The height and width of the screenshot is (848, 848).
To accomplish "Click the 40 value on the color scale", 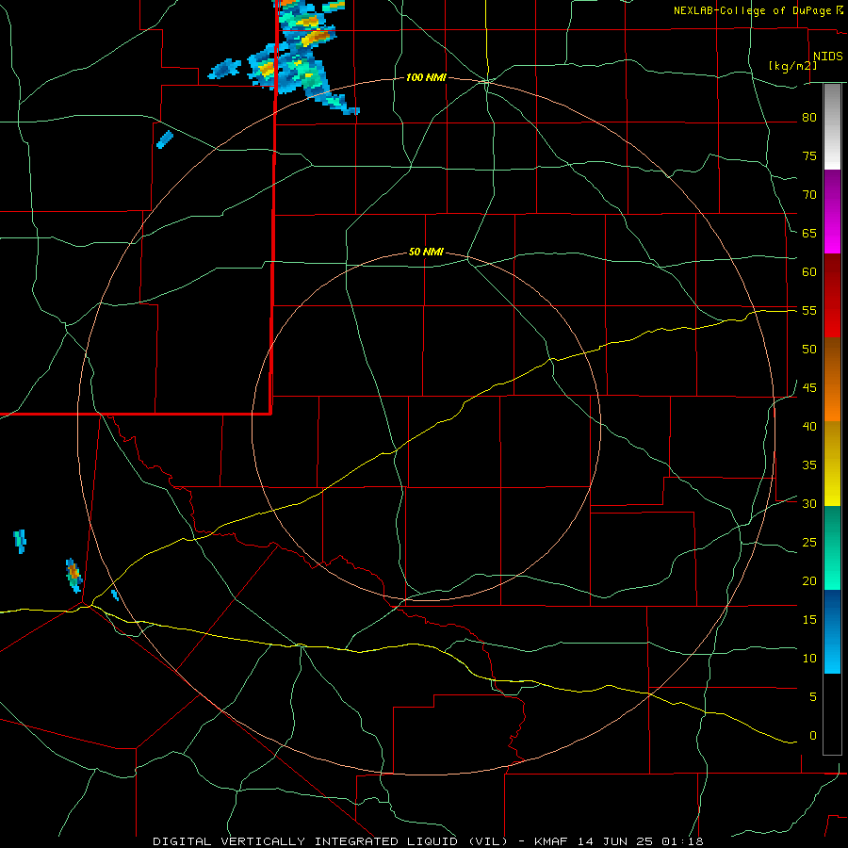I will [809, 426].
